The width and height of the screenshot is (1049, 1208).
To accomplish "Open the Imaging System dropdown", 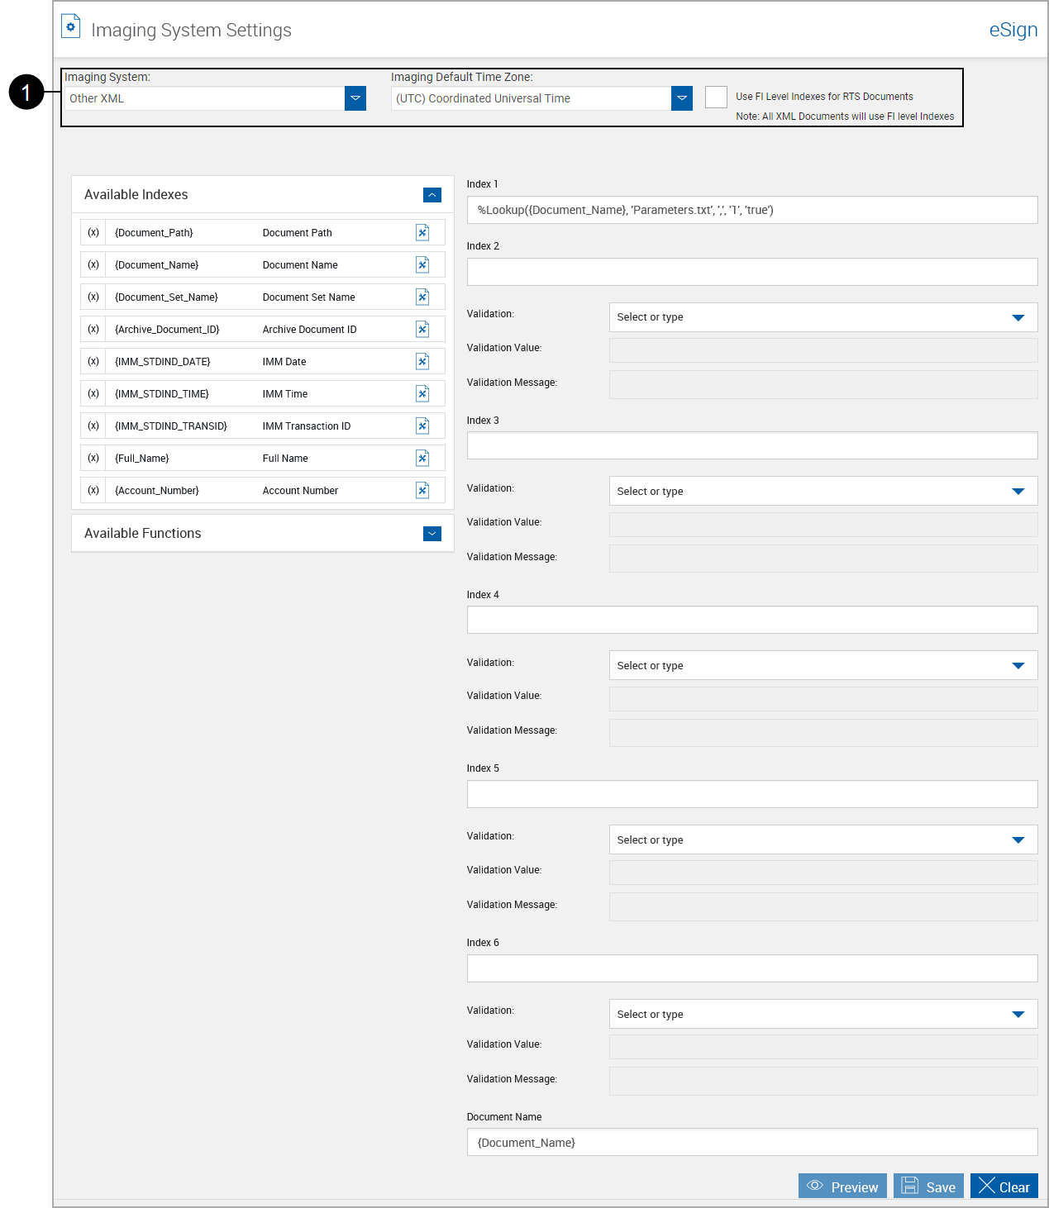I will coord(355,97).
